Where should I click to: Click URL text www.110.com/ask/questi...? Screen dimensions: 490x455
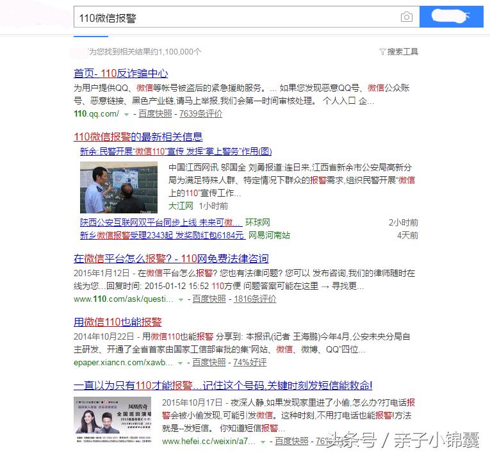point(124,299)
